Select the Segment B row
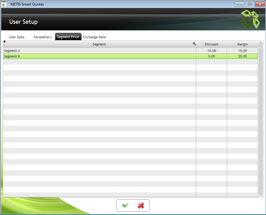This screenshot has width=266, height=215. (130, 56)
